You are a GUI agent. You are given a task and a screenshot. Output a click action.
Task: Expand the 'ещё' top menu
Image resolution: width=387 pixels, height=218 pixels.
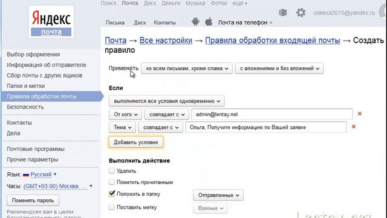click(240, 3)
